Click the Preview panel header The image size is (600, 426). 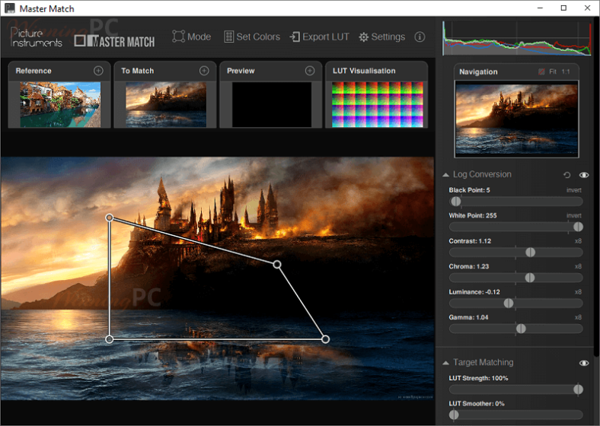tap(271, 71)
